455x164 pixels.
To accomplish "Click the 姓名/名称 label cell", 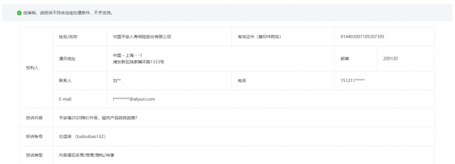I will pyautogui.click(x=80, y=37).
